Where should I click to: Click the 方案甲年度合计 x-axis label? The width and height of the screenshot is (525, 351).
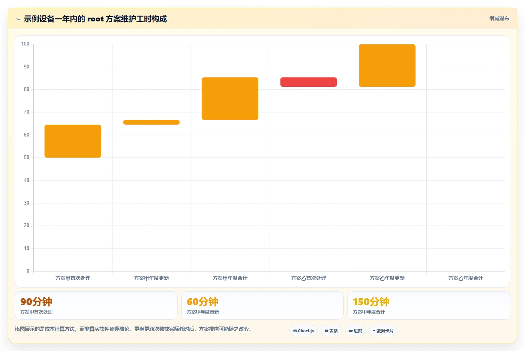[x=230, y=278]
